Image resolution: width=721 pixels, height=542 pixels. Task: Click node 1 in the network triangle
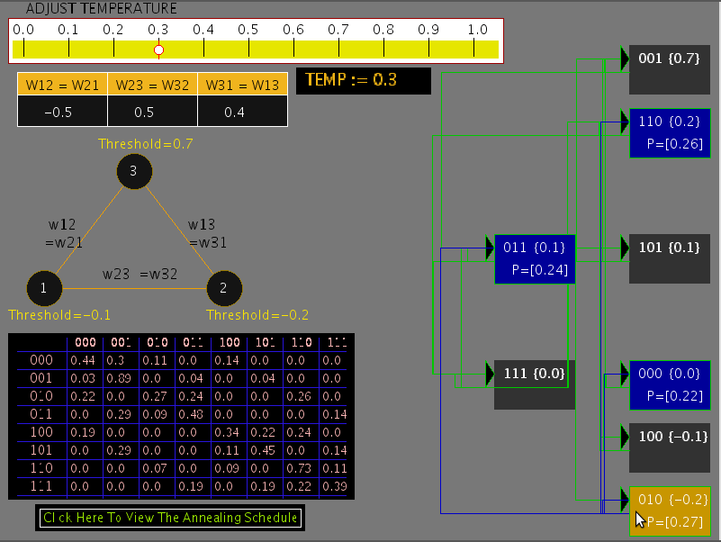pos(44,288)
